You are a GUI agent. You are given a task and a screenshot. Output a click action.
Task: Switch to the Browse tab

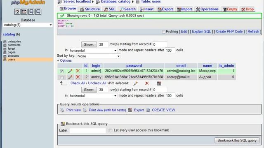pyautogui.click(x=68, y=9)
